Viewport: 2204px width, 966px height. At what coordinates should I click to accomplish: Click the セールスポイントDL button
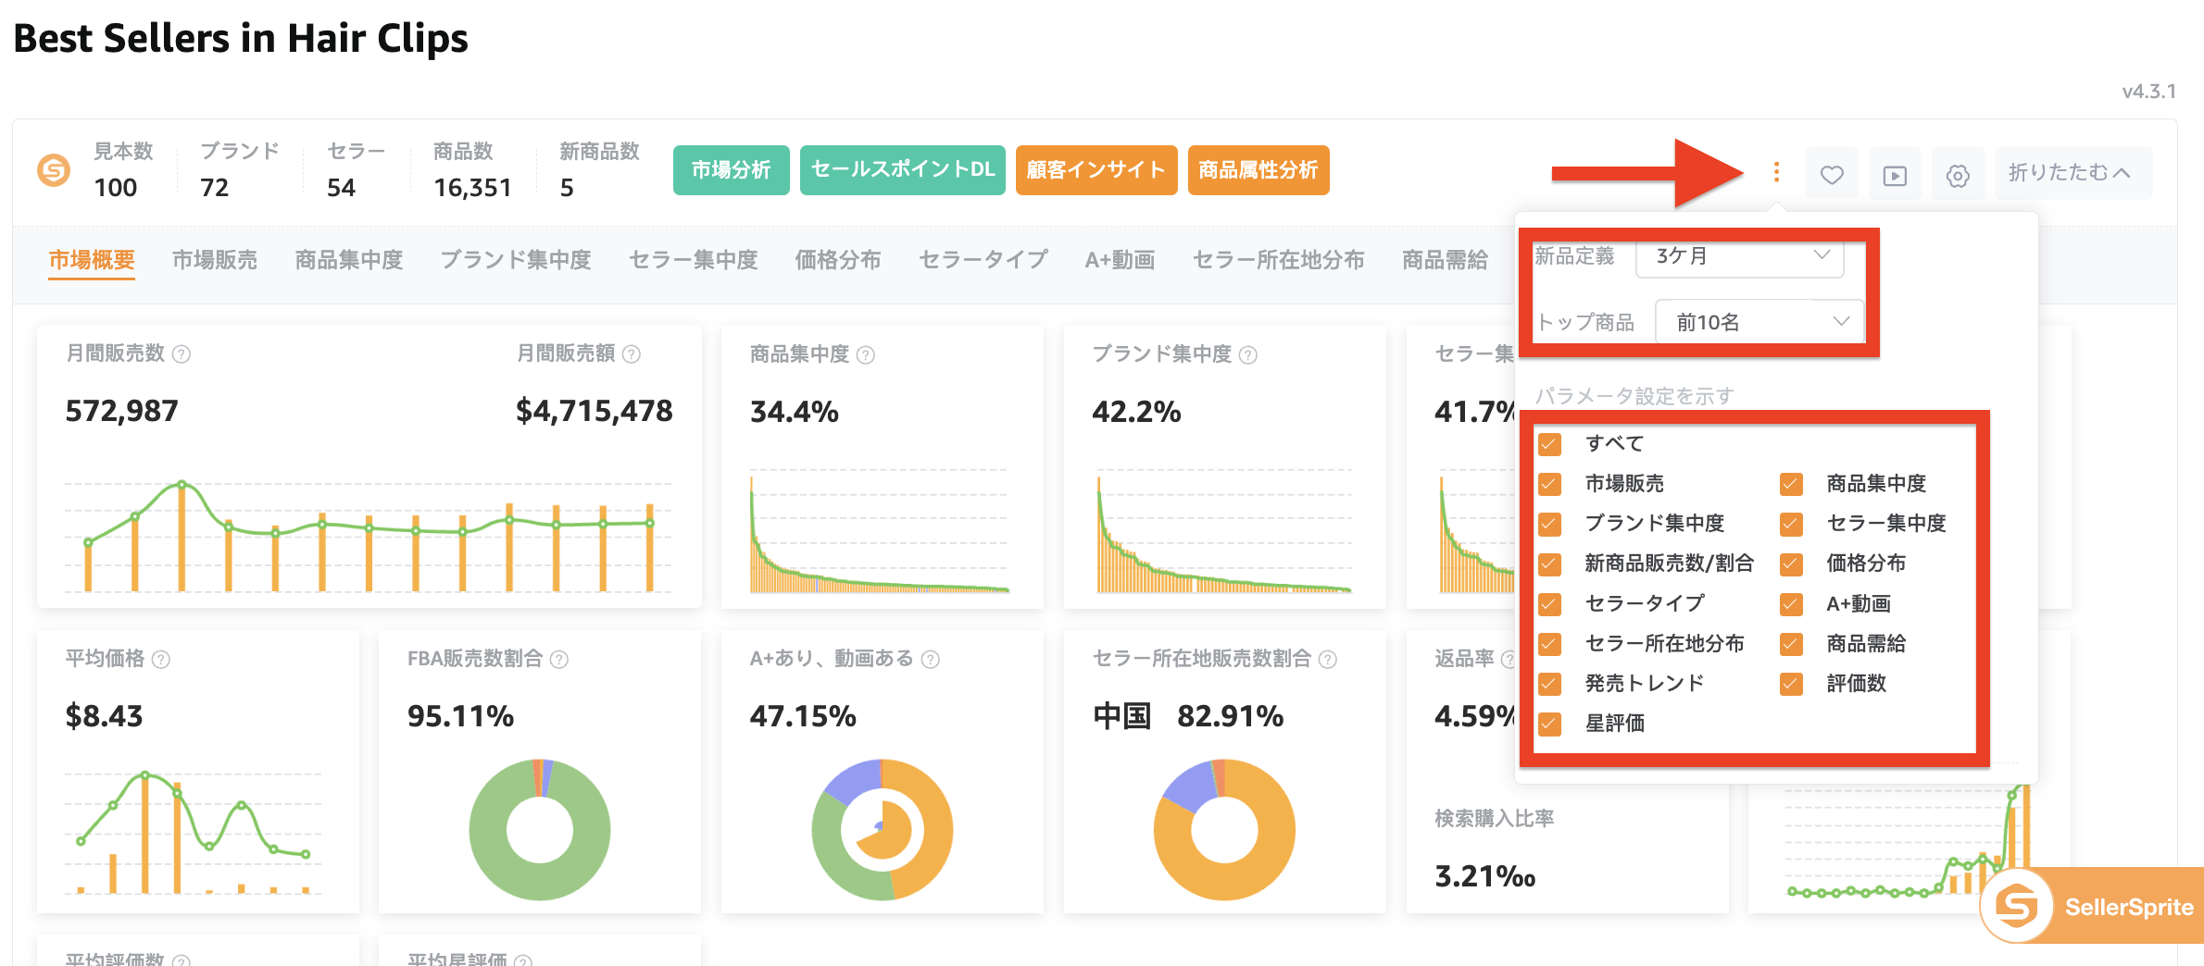click(903, 170)
